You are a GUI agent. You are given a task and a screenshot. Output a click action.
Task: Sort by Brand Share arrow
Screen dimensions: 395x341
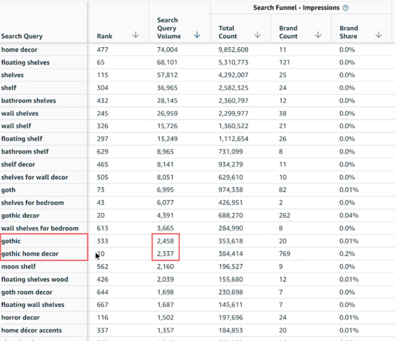(x=378, y=35)
